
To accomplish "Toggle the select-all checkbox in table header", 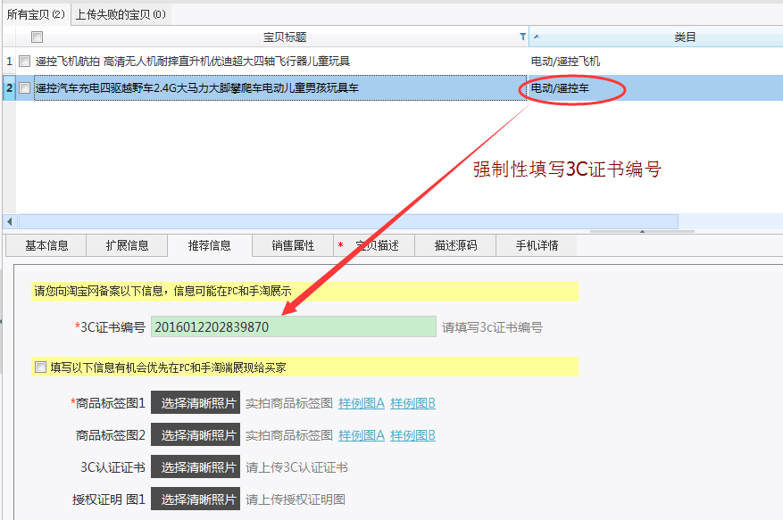I will pyautogui.click(x=37, y=37).
